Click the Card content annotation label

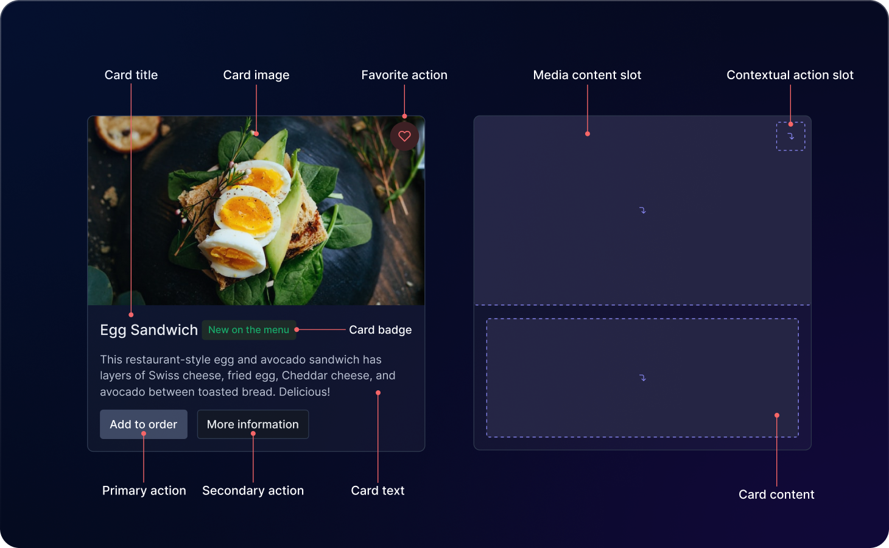coord(776,494)
